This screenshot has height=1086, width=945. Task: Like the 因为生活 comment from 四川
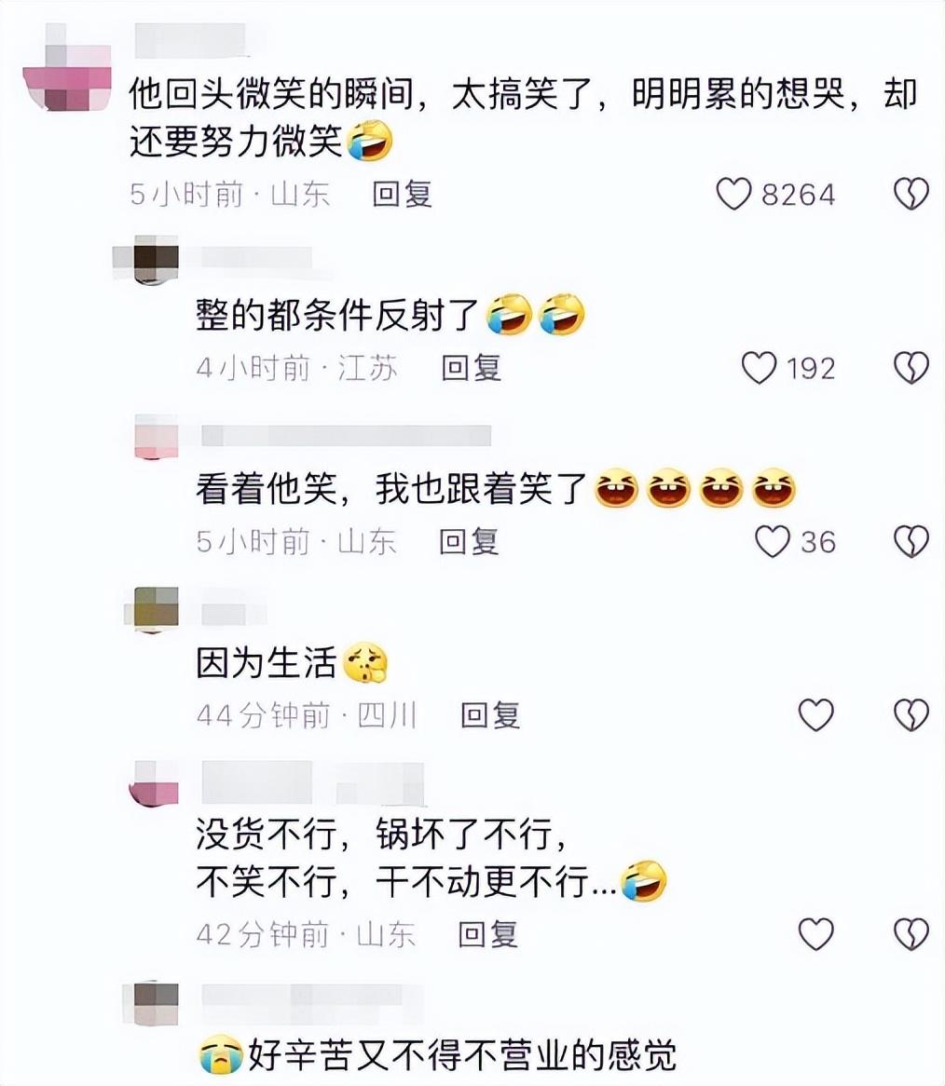click(x=816, y=714)
